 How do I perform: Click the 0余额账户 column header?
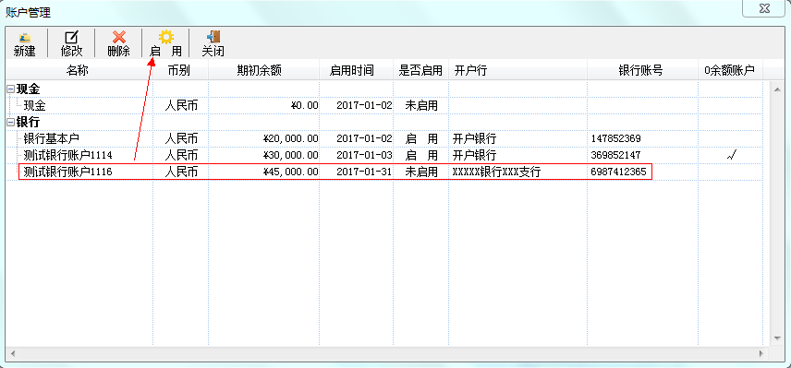729,70
